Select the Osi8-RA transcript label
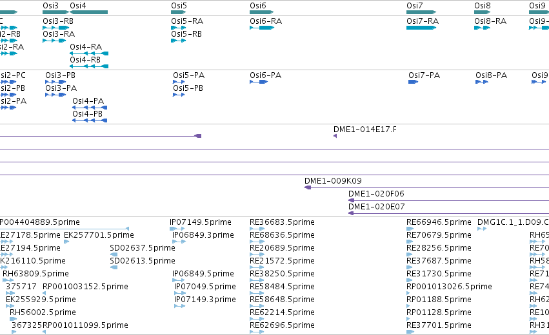 [x=490, y=21]
